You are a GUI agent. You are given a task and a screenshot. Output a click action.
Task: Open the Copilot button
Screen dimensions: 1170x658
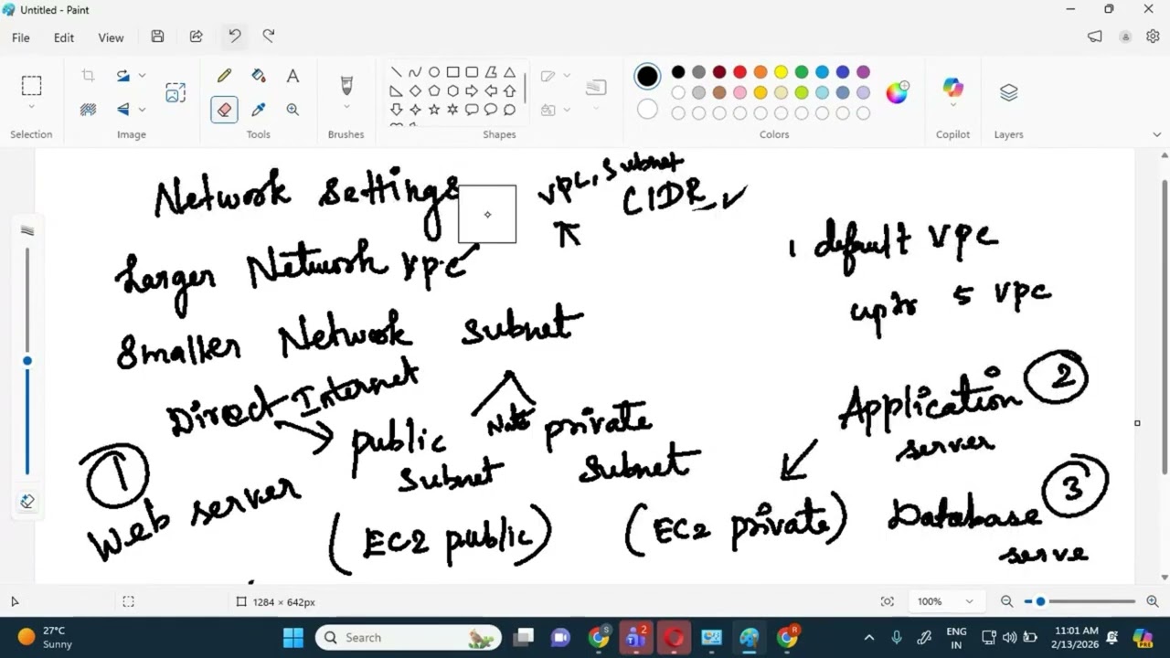pyautogui.click(x=952, y=89)
